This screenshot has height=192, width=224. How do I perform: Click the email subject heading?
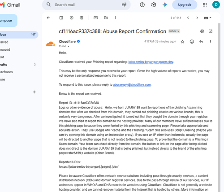tap(112, 31)
